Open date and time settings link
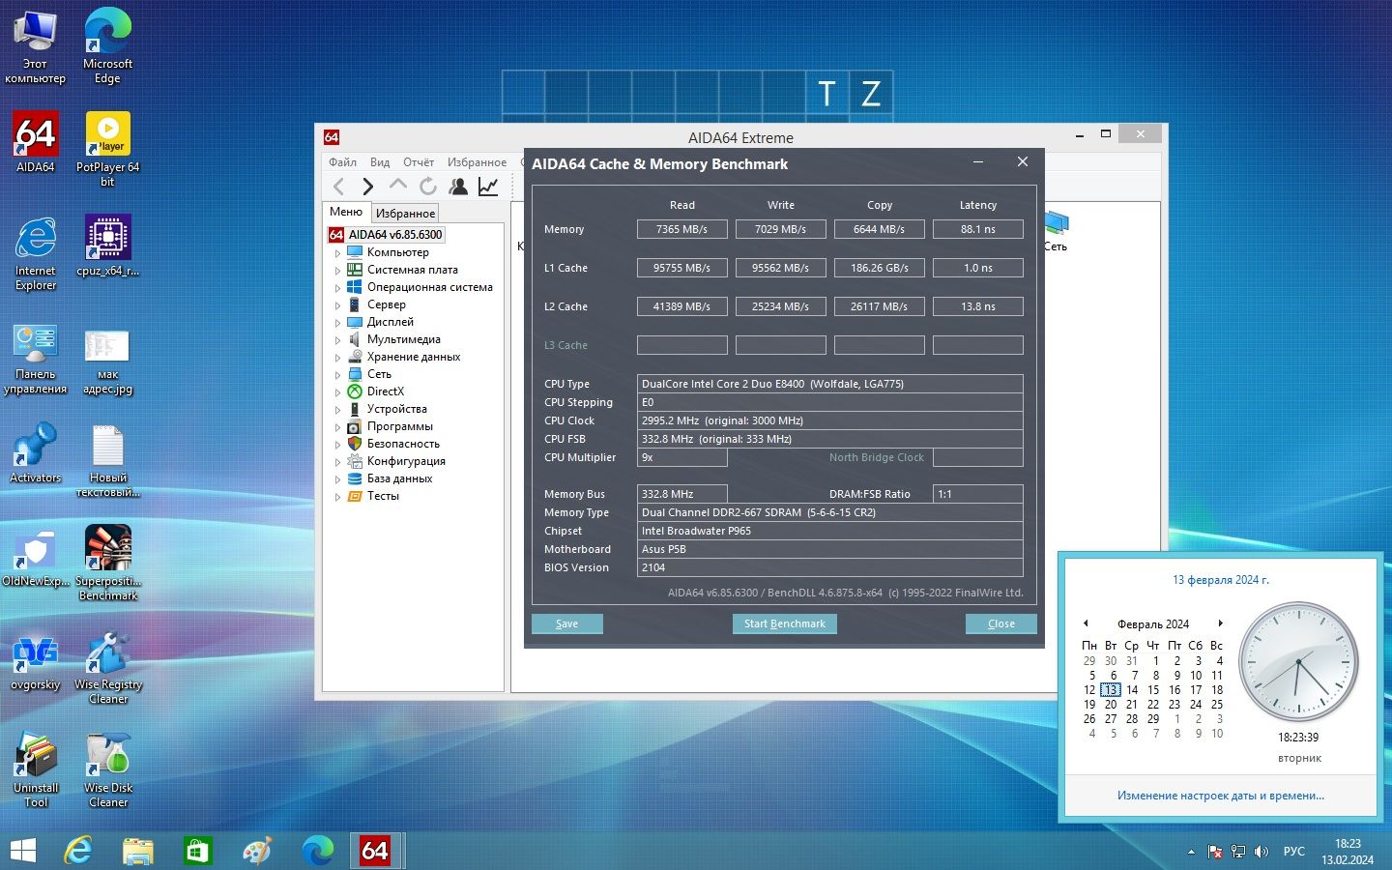This screenshot has width=1392, height=870. coord(1221,796)
